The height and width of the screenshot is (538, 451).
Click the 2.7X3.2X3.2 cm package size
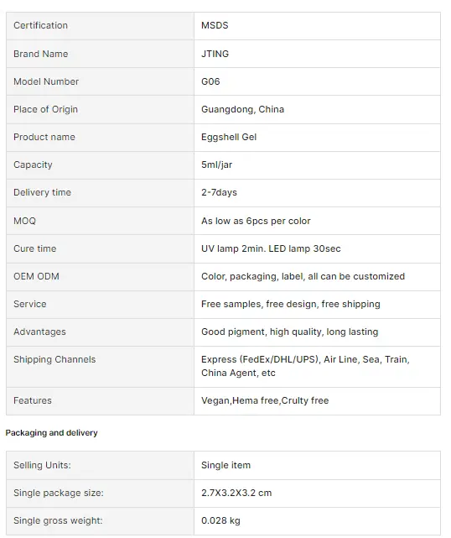(x=236, y=493)
